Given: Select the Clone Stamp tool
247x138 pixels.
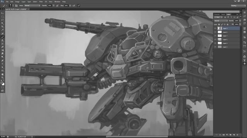Looking at the screenshot, I should coord(2,40).
